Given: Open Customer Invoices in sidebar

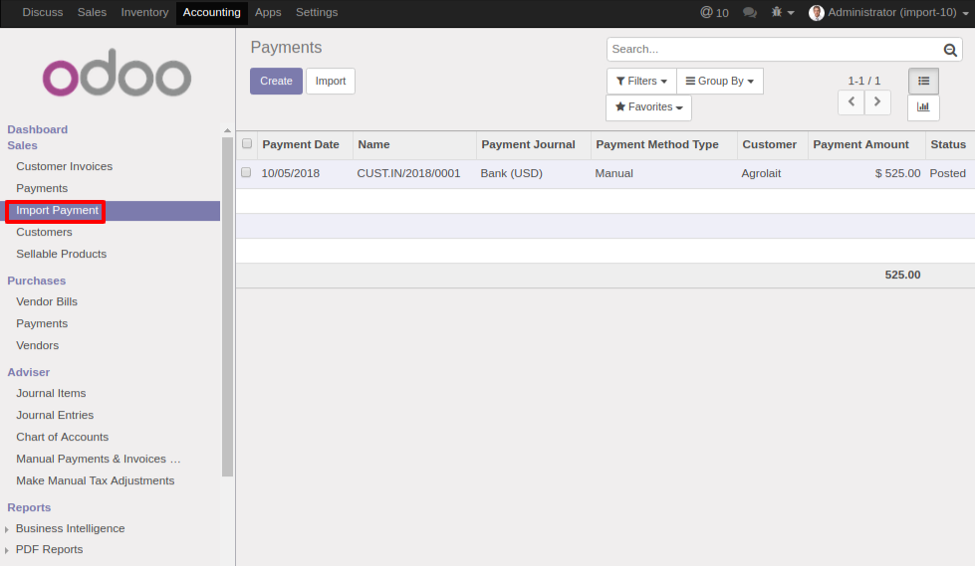Looking at the screenshot, I should 64,166.
